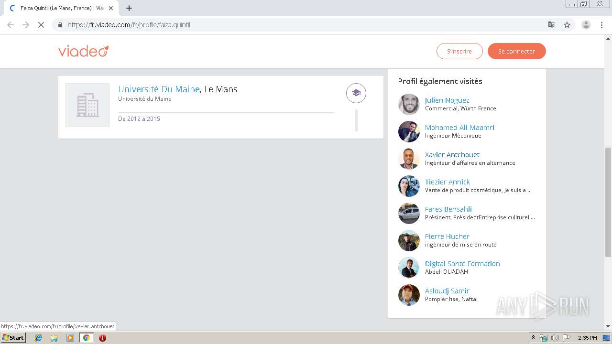Image resolution: width=612 pixels, height=344 pixels.
Task: Open the Université Du Maine link
Action: pos(159,89)
